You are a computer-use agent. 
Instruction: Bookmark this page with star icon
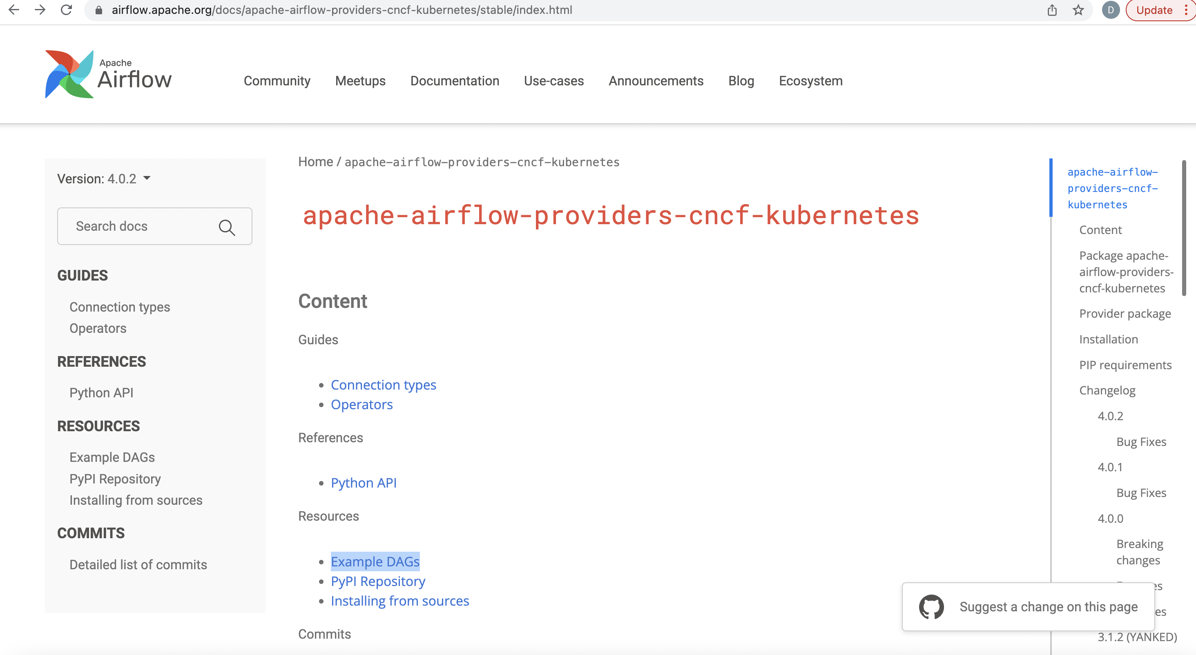1078,10
